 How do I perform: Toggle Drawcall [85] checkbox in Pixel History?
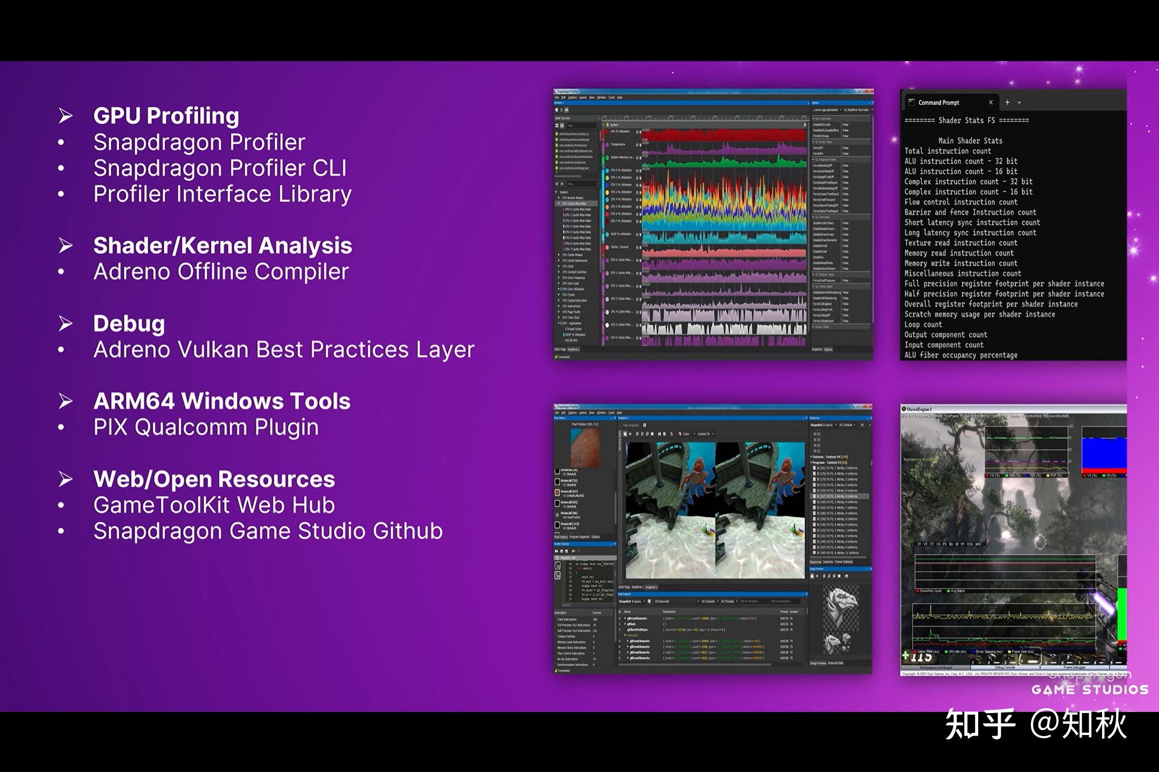pos(557,503)
